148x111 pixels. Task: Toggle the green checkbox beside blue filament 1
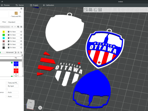(12, 63)
